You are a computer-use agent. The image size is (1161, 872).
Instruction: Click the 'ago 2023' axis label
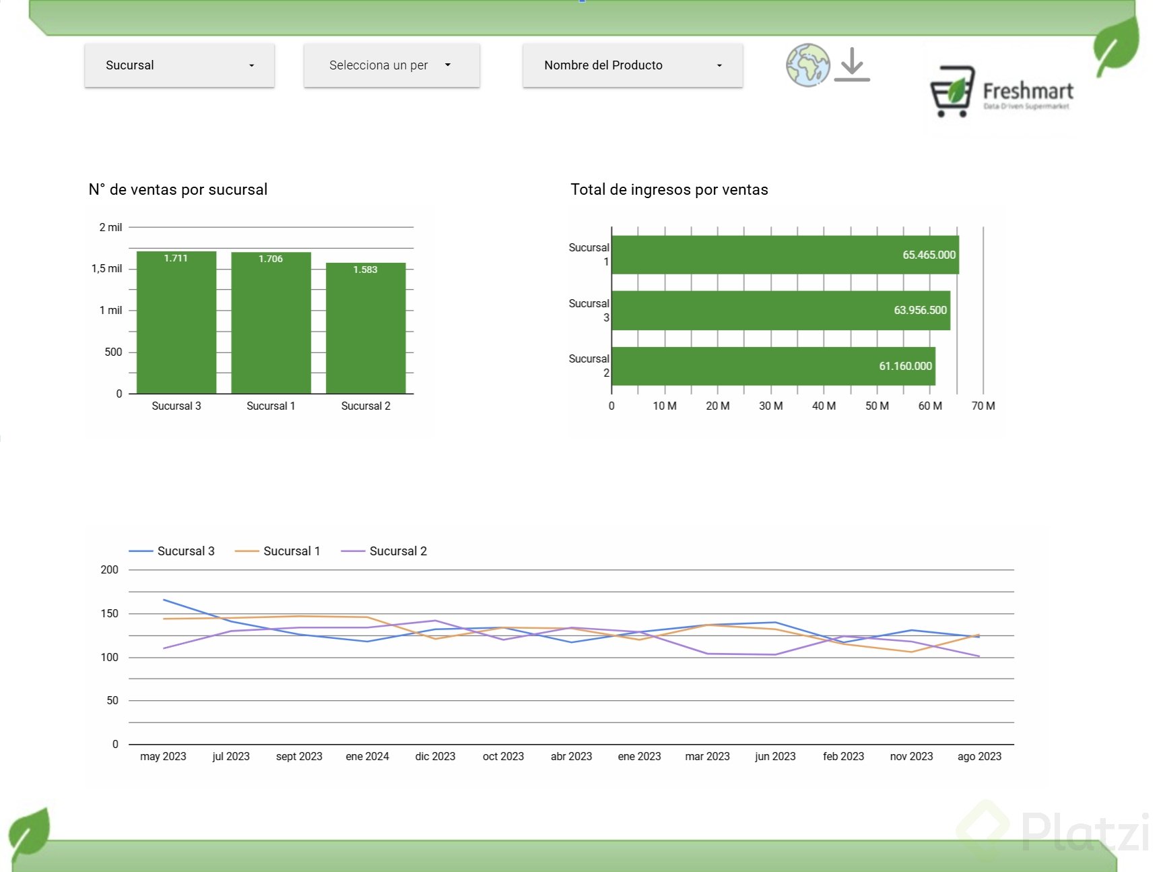979,756
